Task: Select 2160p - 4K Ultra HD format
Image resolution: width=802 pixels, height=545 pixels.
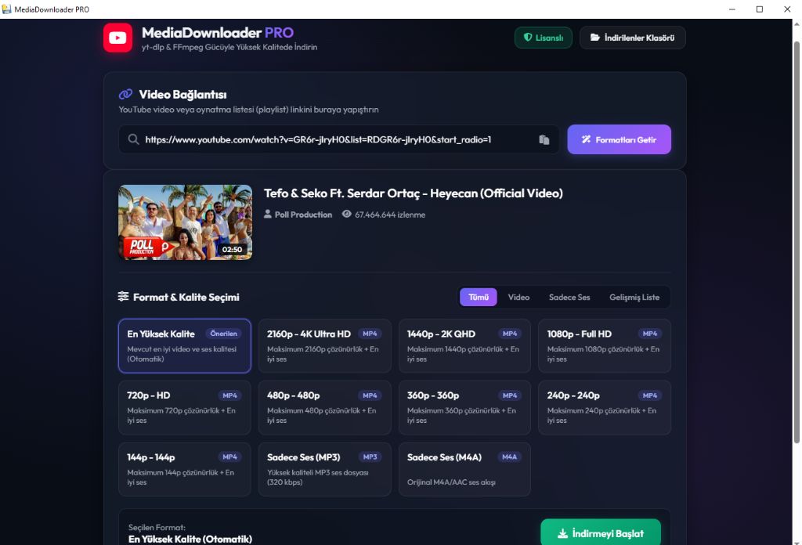Action: click(x=325, y=346)
